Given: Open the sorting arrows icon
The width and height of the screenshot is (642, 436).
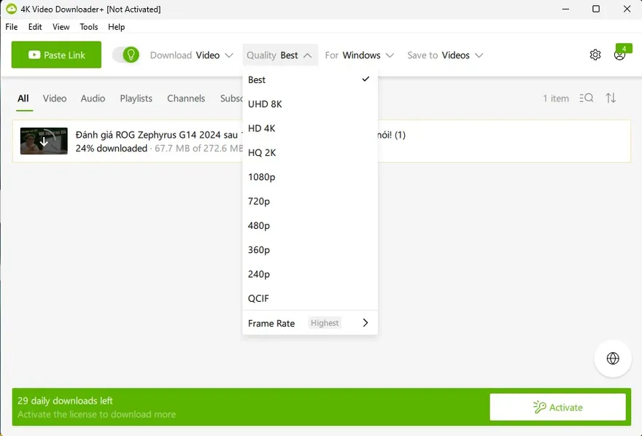Looking at the screenshot, I should click(x=611, y=98).
